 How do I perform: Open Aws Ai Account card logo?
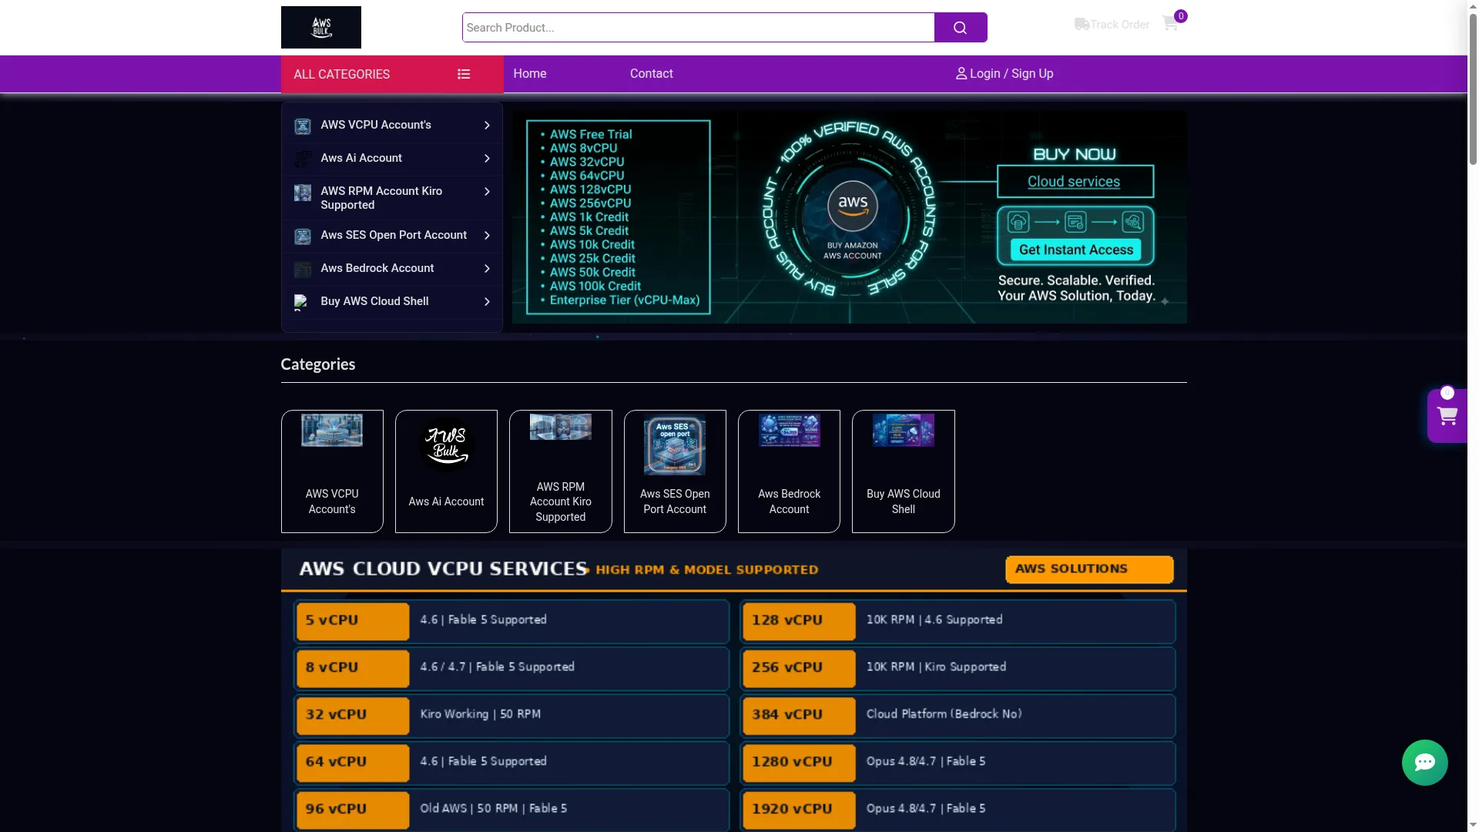click(446, 445)
